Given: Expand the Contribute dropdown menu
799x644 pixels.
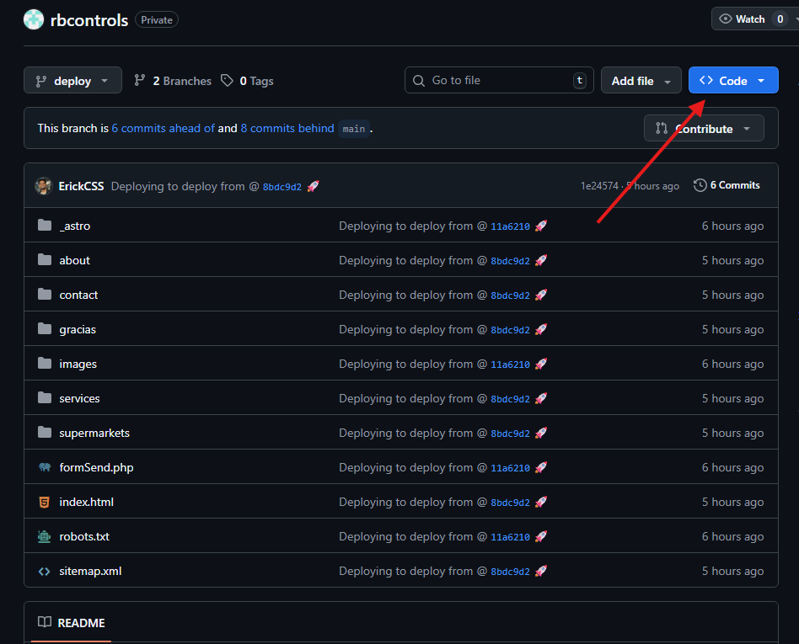Looking at the screenshot, I should pyautogui.click(x=704, y=129).
